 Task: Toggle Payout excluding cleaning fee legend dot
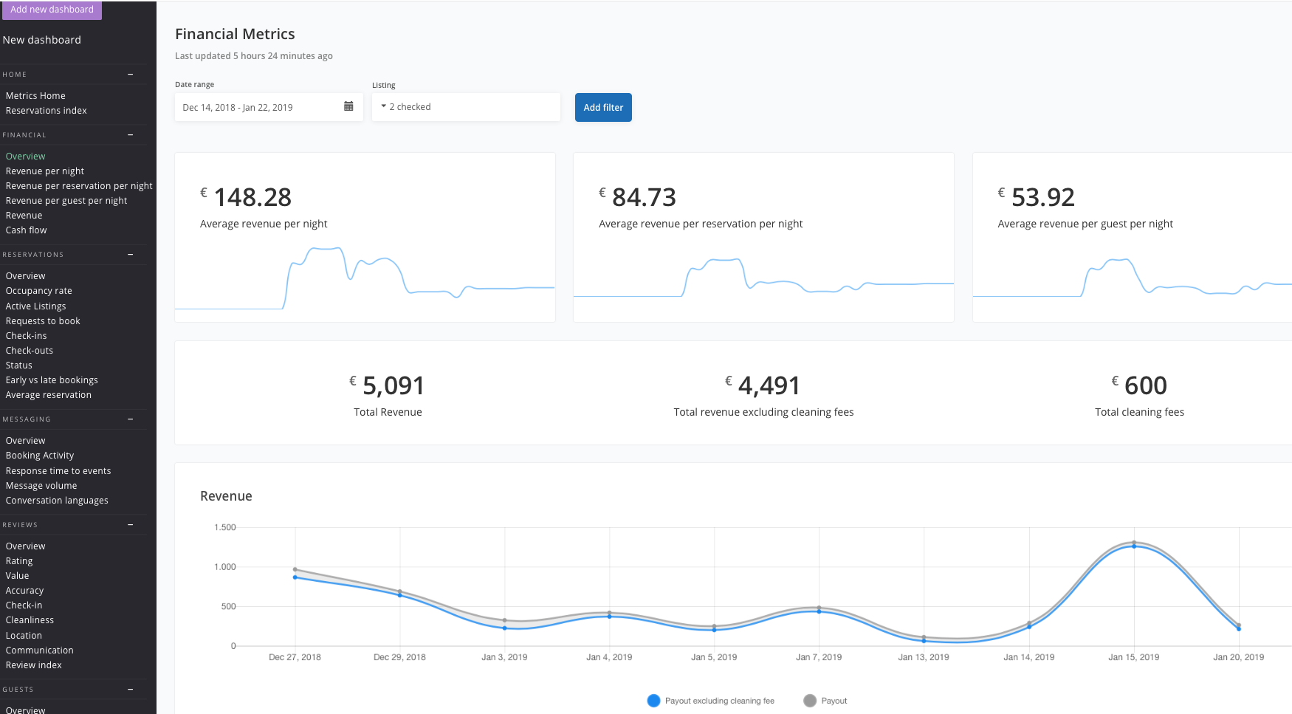click(x=653, y=701)
